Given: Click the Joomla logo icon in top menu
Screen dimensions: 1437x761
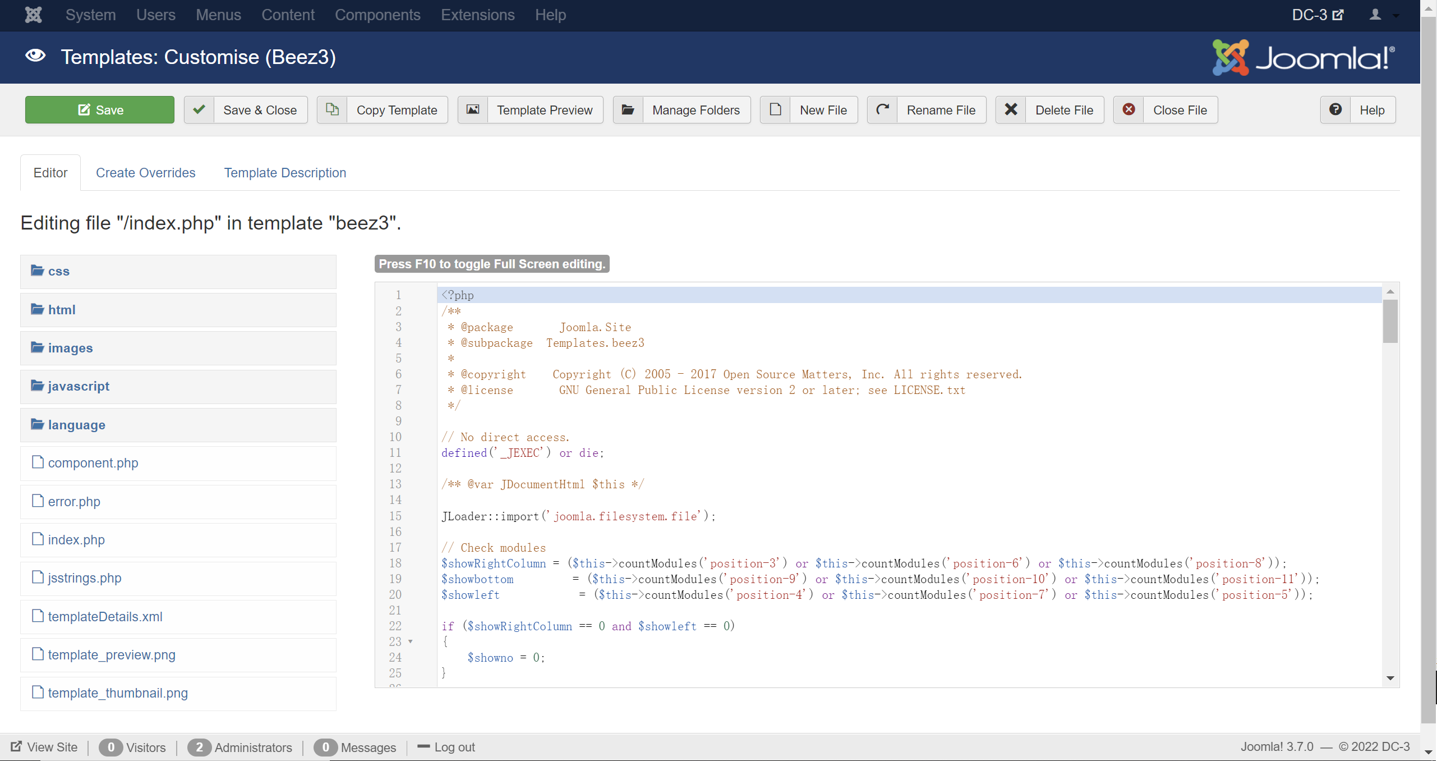Looking at the screenshot, I should [x=34, y=15].
